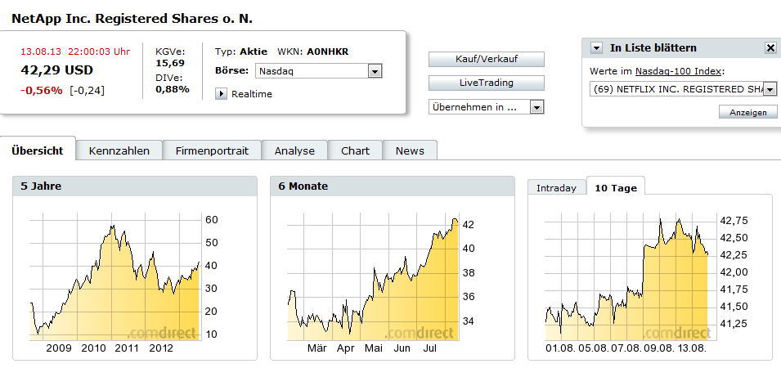Open the Börse Nasdaq dropdown
Screen dimensions: 781x368
pos(319,70)
